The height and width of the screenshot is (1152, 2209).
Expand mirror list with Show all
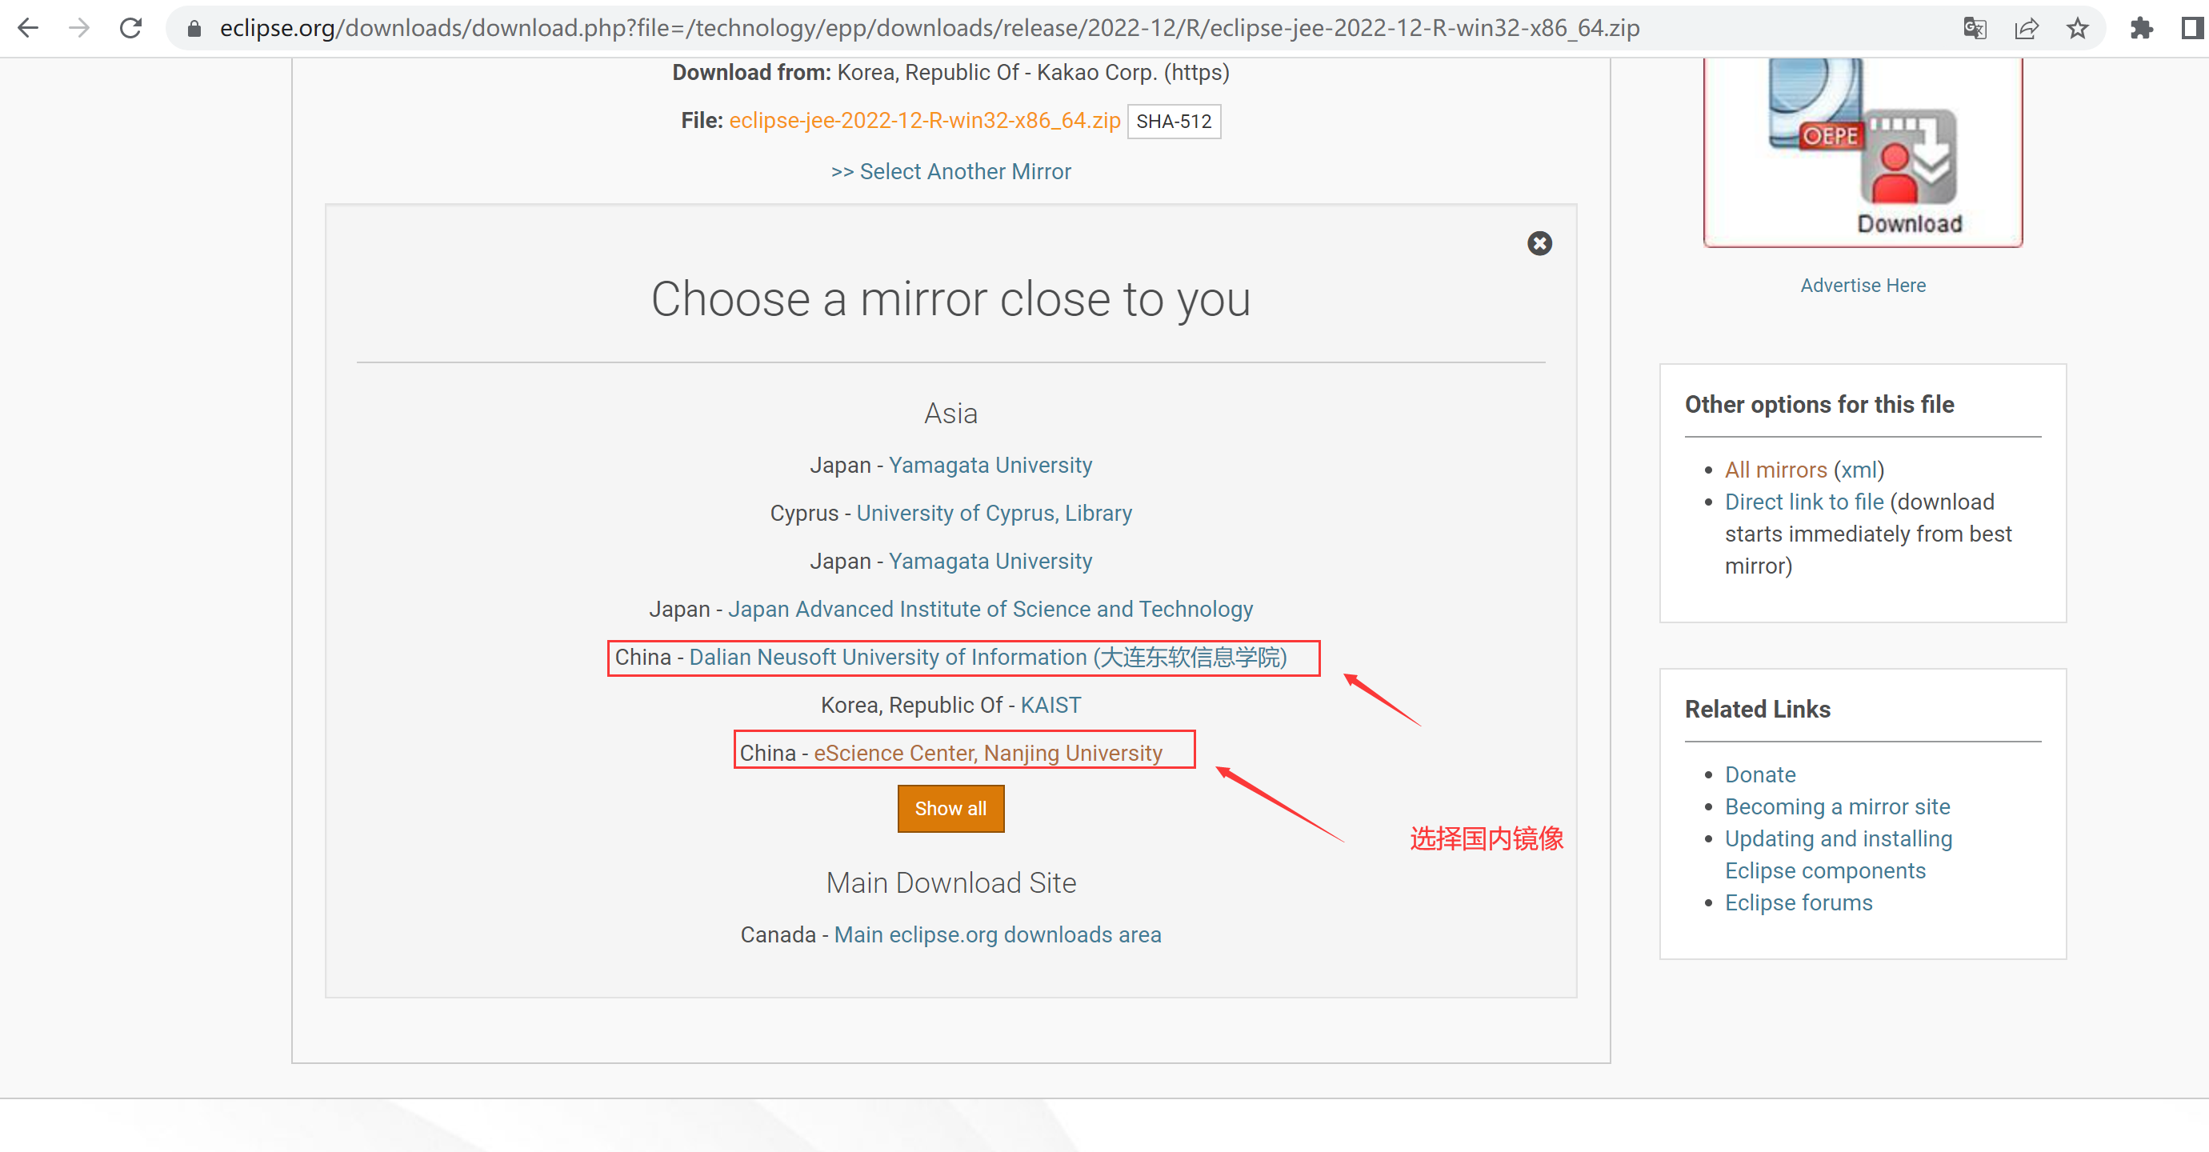coord(950,808)
